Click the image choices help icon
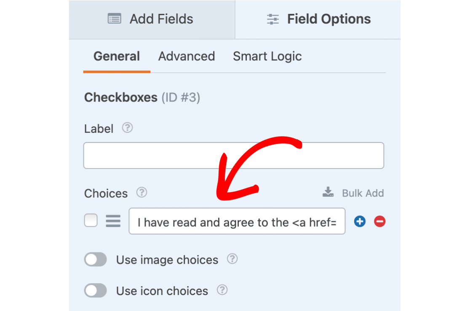This screenshot has width=470, height=311. pos(232,259)
